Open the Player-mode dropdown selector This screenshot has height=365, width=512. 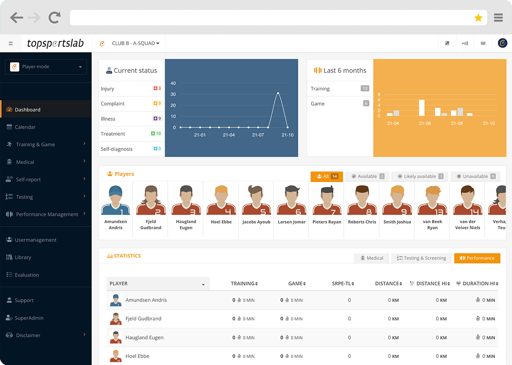point(46,67)
